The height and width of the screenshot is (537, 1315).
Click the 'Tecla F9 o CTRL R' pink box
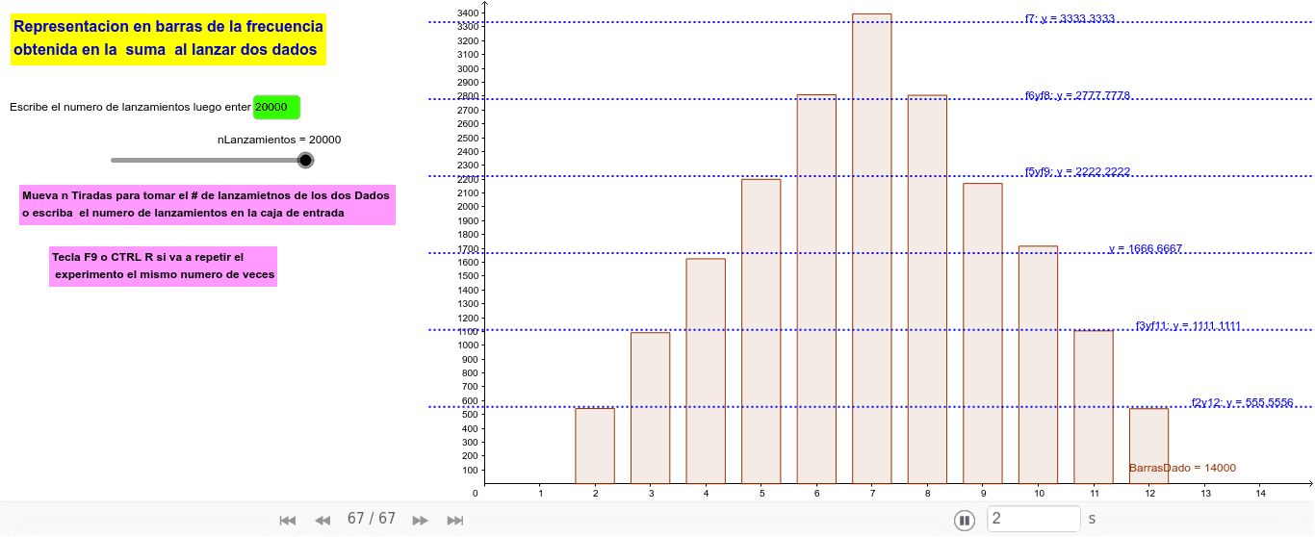pos(164,266)
